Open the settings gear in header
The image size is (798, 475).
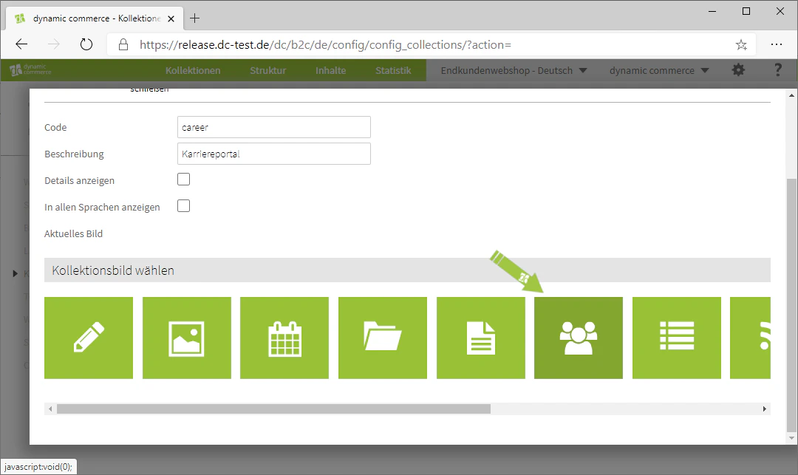tap(738, 70)
